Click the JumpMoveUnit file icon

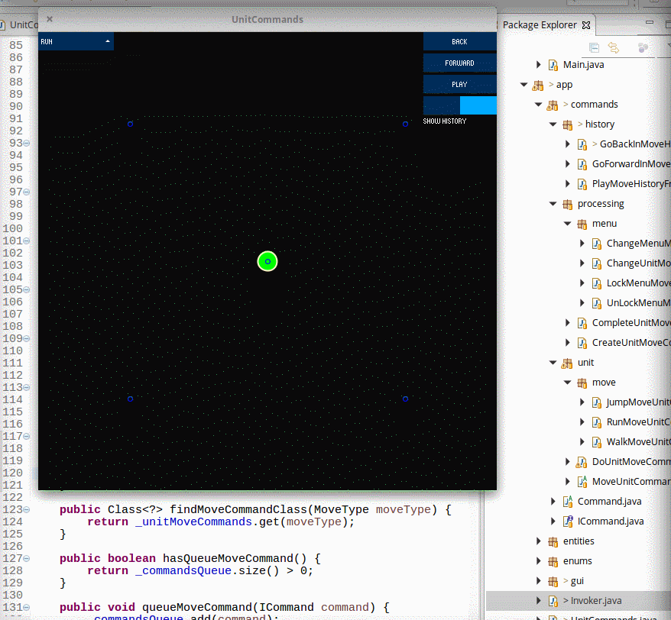pos(597,402)
